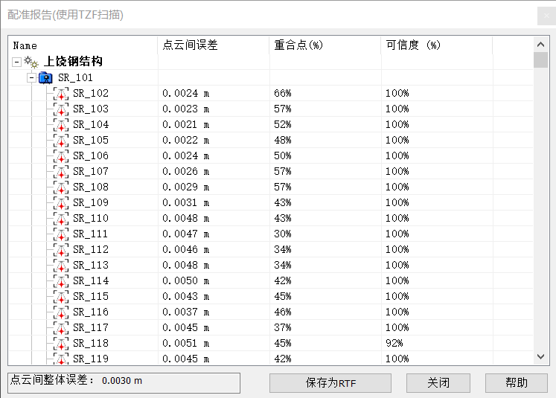556x398 pixels.
Task: Click the scan icon next to SR_117
Action: click(61, 327)
